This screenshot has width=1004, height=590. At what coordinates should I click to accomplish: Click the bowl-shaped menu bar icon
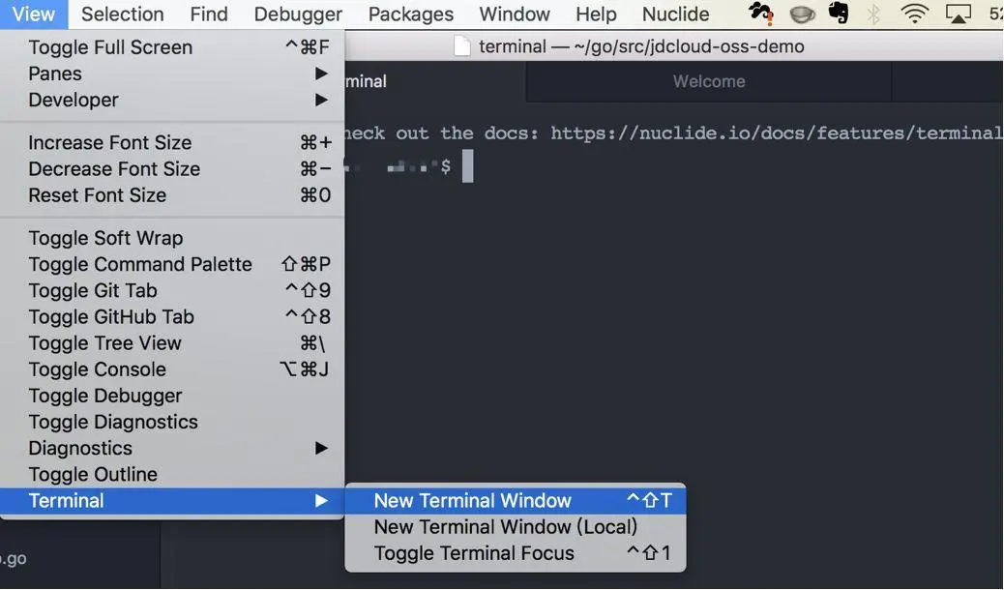click(802, 15)
